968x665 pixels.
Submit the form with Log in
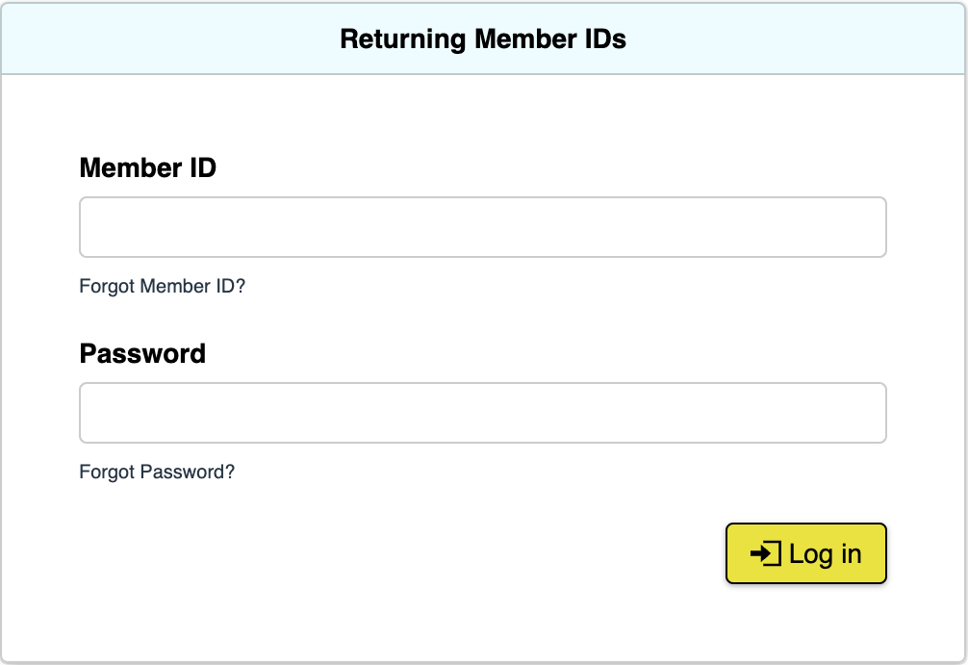click(x=805, y=554)
